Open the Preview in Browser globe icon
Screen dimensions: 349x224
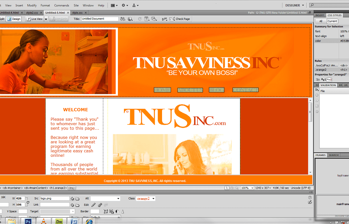(x=130, y=19)
